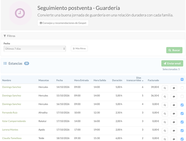This screenshot has height=141, width=186.
Task: Open Domingo Sanchez link dated 16/10/2026
Action: point(12,104)
